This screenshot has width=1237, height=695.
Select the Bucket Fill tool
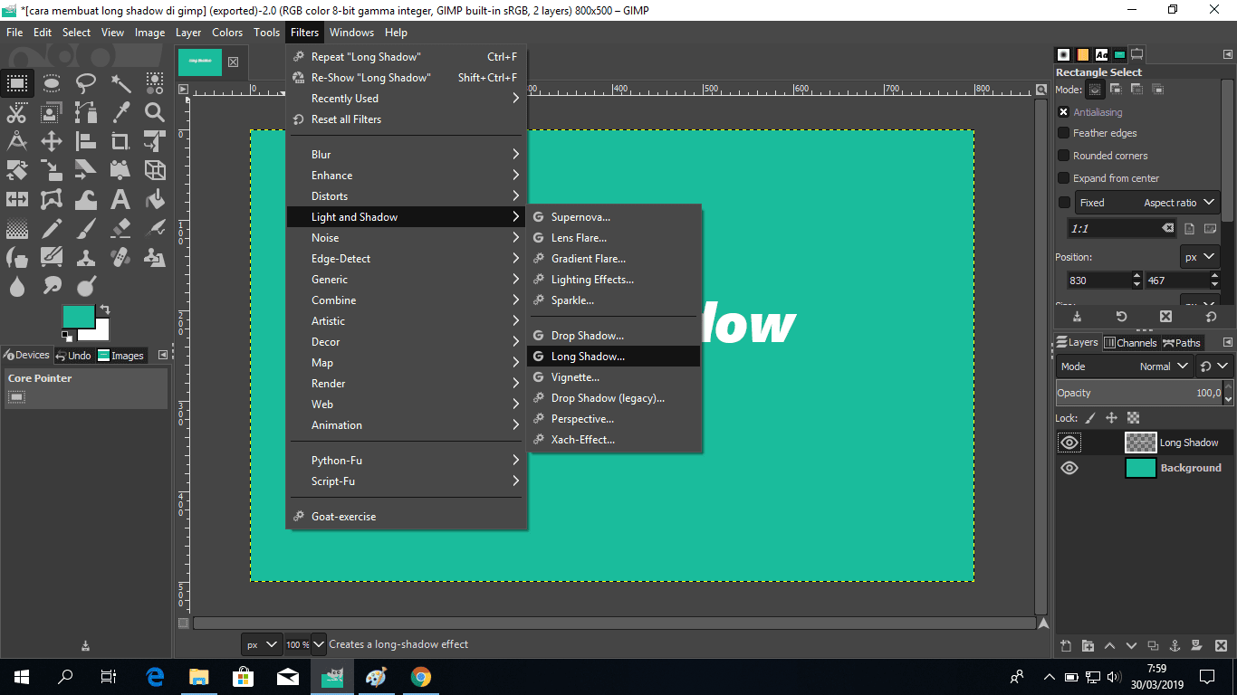(x=155, y=198)
